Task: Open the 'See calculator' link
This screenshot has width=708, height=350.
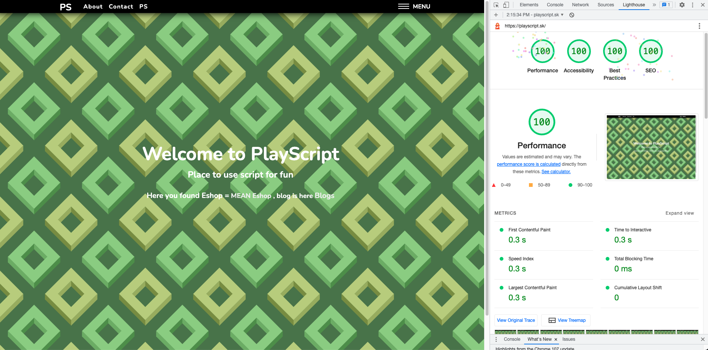Action: [556, 172]
